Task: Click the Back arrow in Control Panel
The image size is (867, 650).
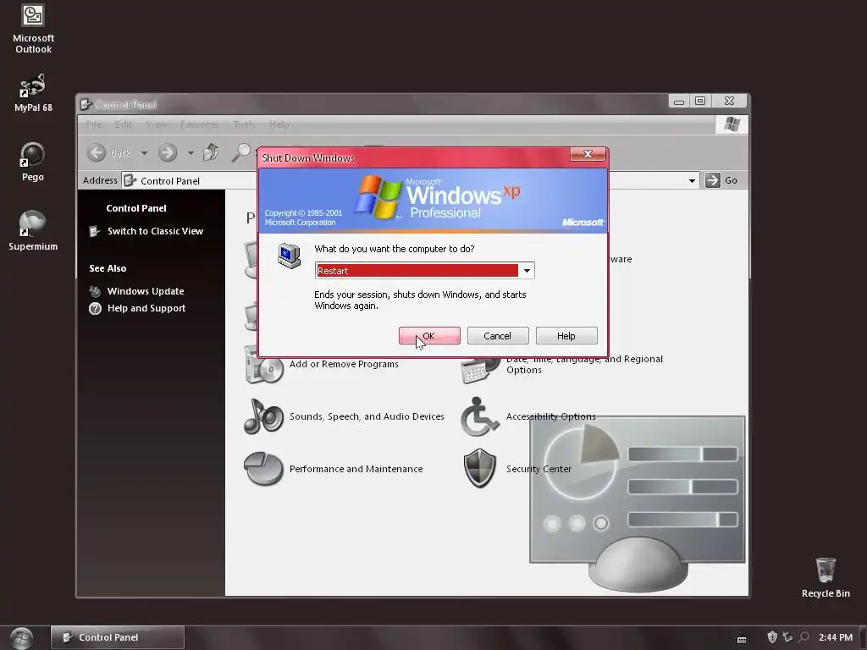Action: [x=97, y=152]
